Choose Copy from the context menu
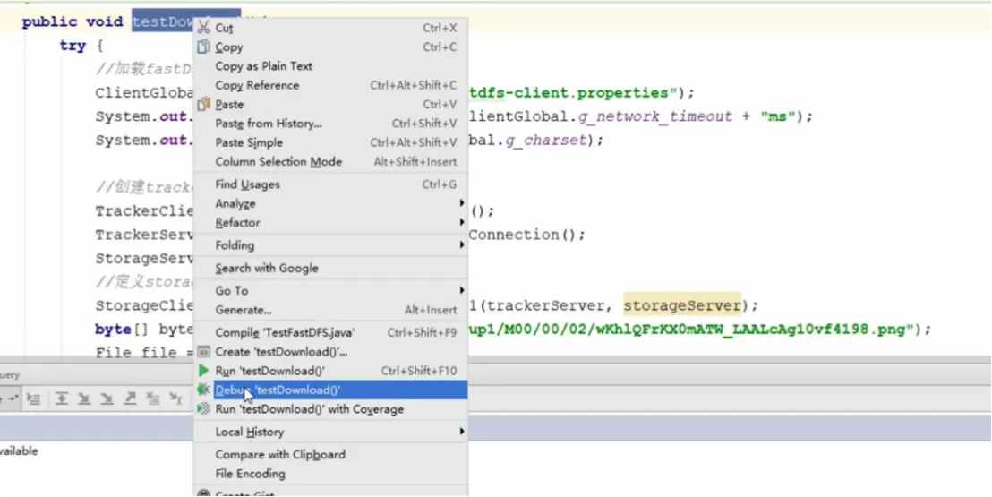The height and width of the screenshot is (497, 992). click(331, 47)
